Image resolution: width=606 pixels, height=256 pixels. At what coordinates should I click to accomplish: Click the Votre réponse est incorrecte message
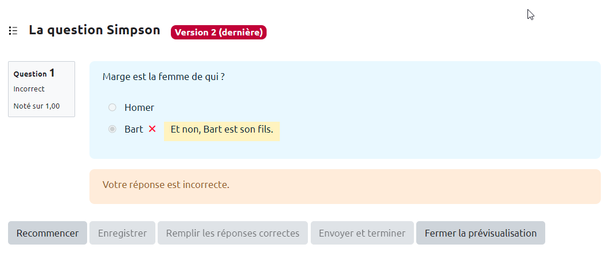(x=166, y=185)
